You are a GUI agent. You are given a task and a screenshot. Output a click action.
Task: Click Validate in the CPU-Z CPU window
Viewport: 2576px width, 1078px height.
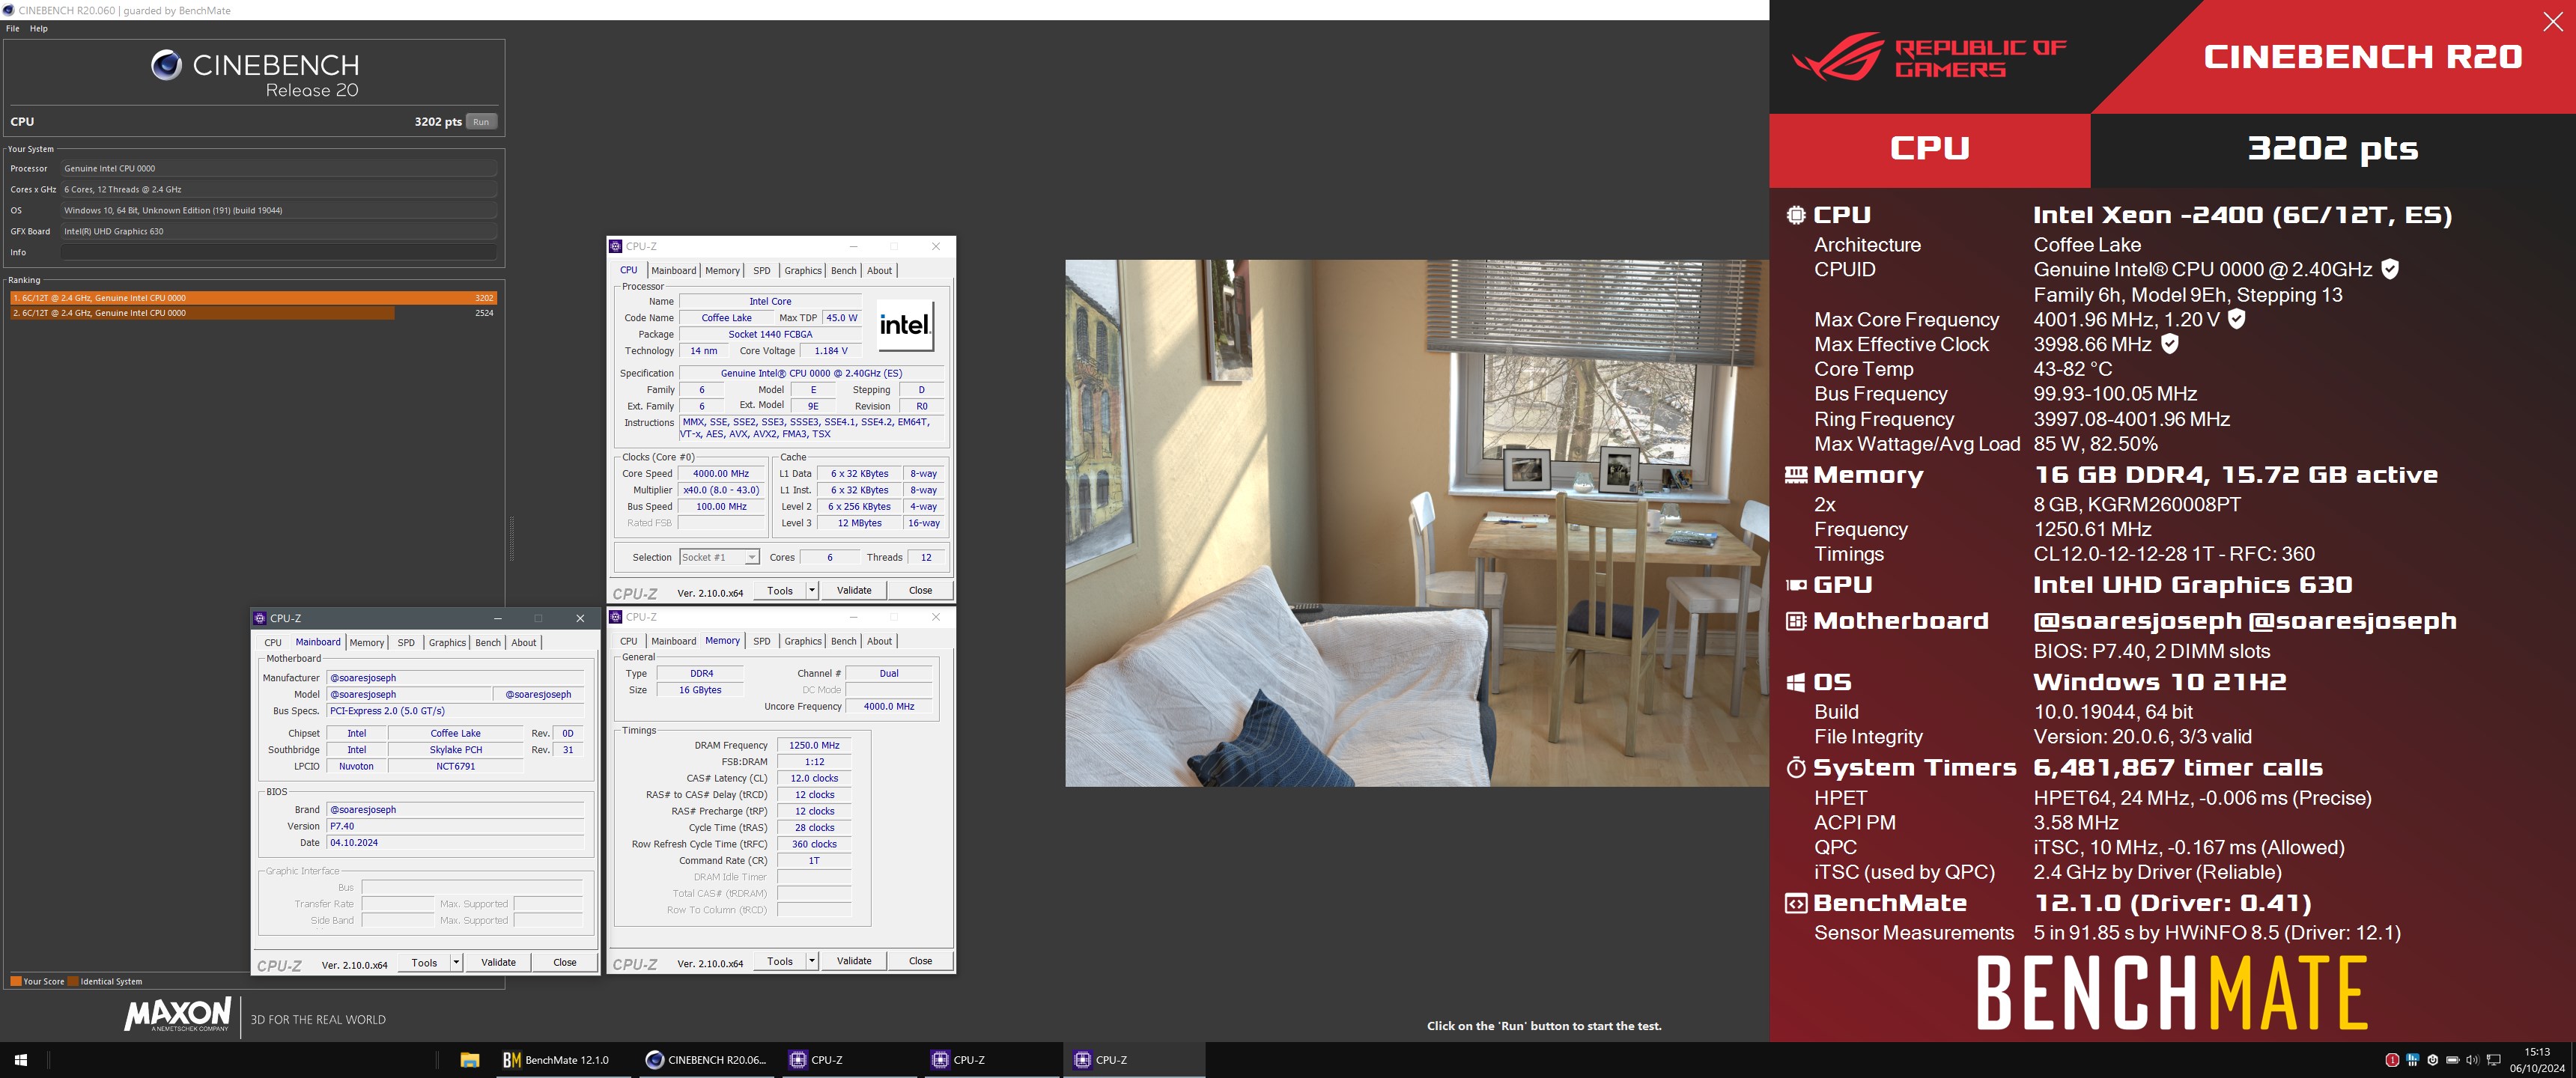pos(854,590)
